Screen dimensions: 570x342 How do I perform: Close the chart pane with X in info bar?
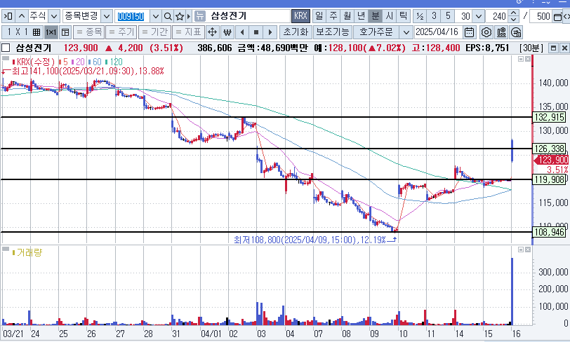coord(564,48)
